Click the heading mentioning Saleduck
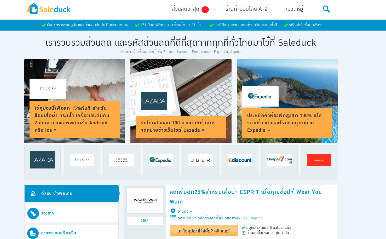The height and width of the screenshot is (239, 386). click(x=181, y=43)
